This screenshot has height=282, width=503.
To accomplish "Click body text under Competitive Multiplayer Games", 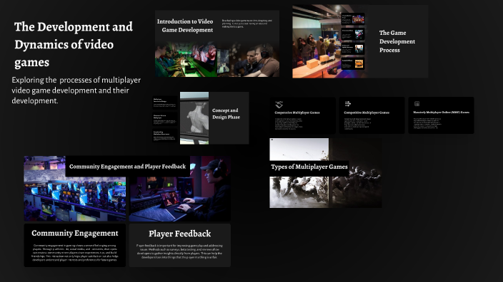I will [357, 124].
